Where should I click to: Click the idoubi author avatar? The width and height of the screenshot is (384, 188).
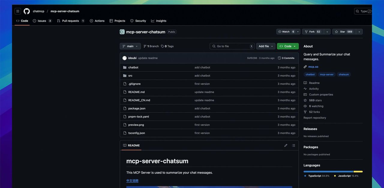point(124,58)
